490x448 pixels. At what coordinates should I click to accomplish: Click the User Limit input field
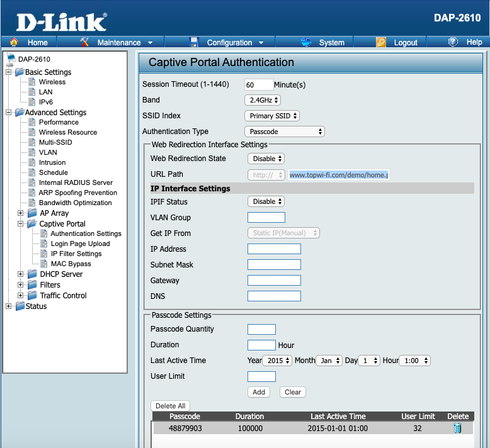click(261, 376)
